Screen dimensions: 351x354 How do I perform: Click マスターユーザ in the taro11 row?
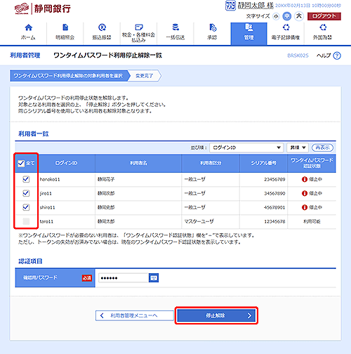(x=199, y=221)
